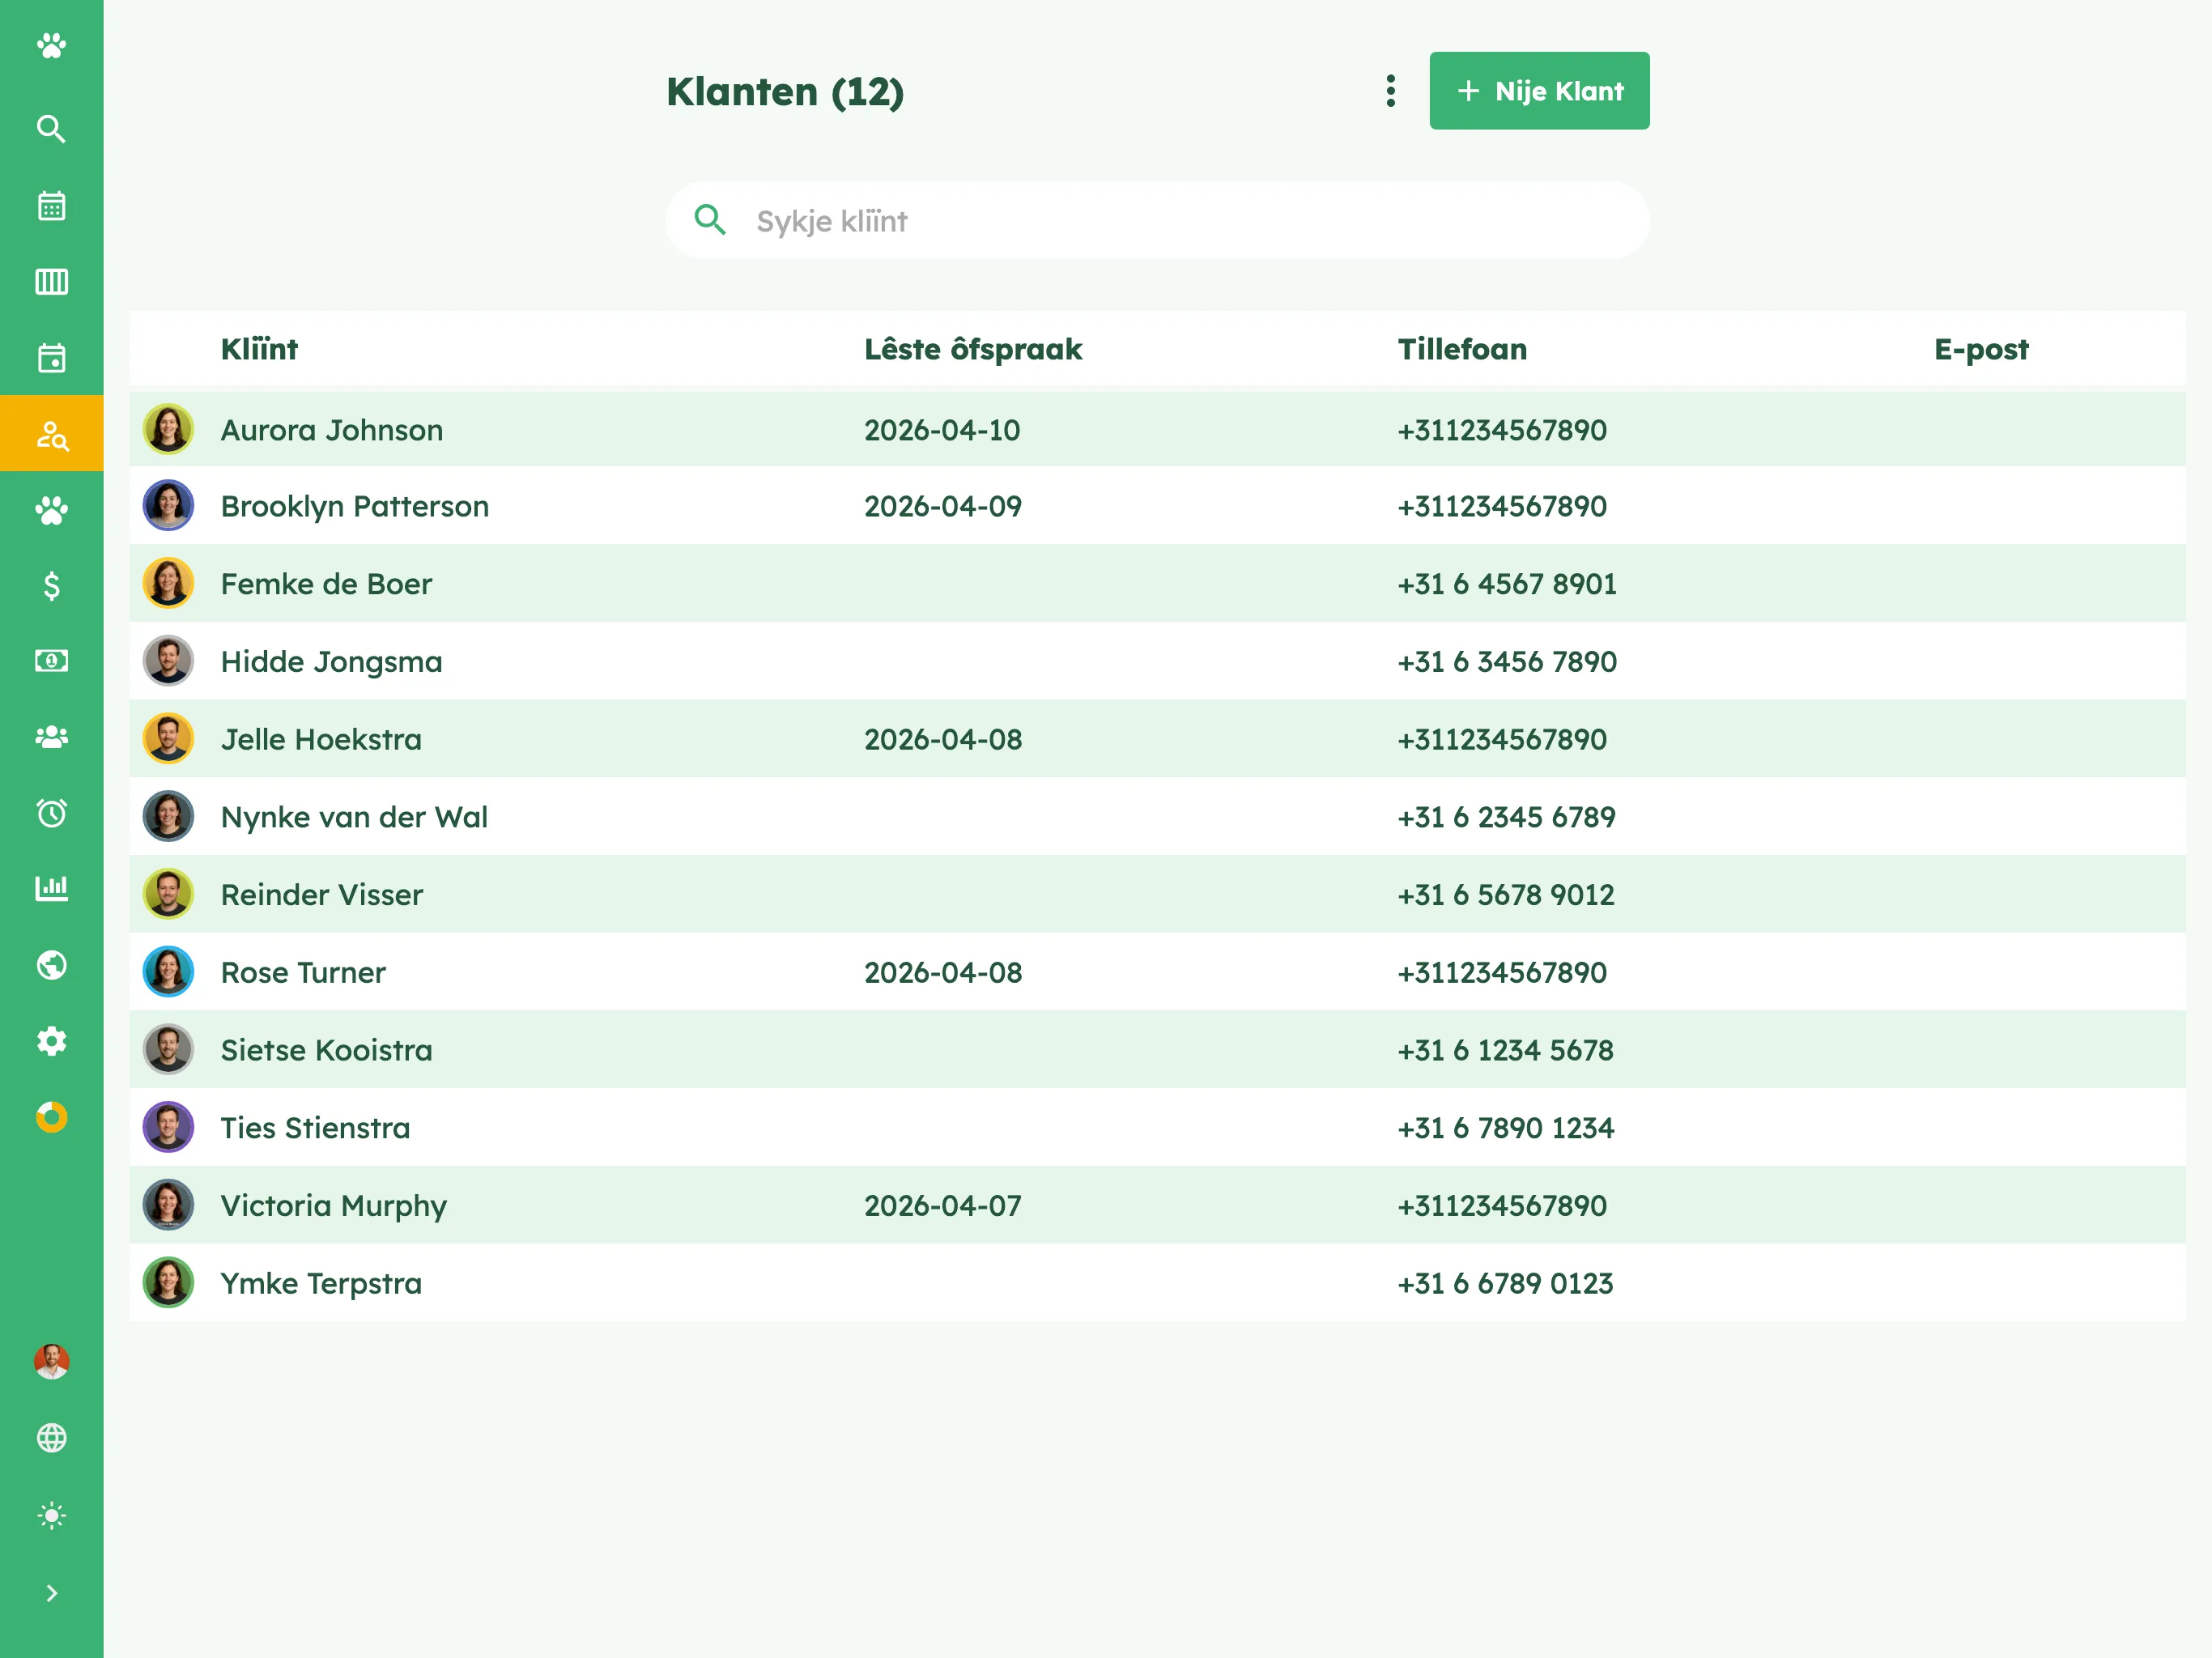The width and height of the screenshot is (2212, 1658).
Task: Toggle the light theme sun icon
Action: pos(51,1516)
